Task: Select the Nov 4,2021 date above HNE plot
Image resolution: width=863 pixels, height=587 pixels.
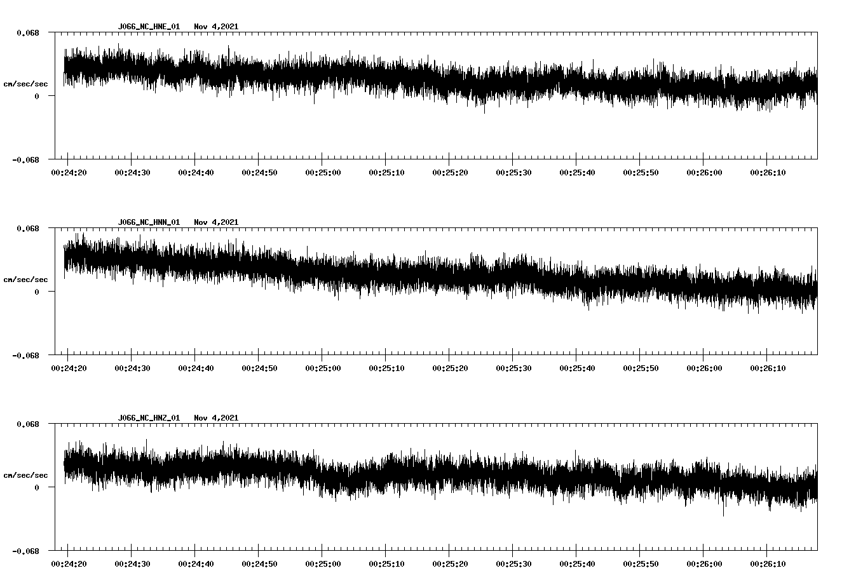Action: click(216, 27)
